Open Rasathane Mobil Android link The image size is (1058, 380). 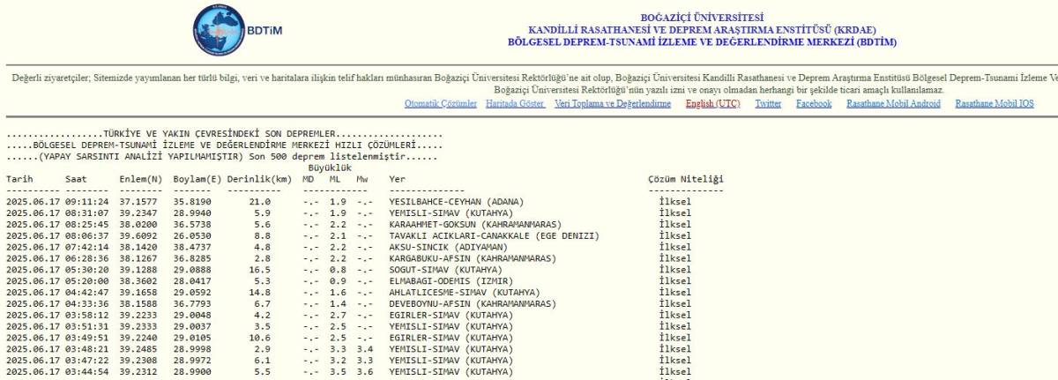coord(893,104)
